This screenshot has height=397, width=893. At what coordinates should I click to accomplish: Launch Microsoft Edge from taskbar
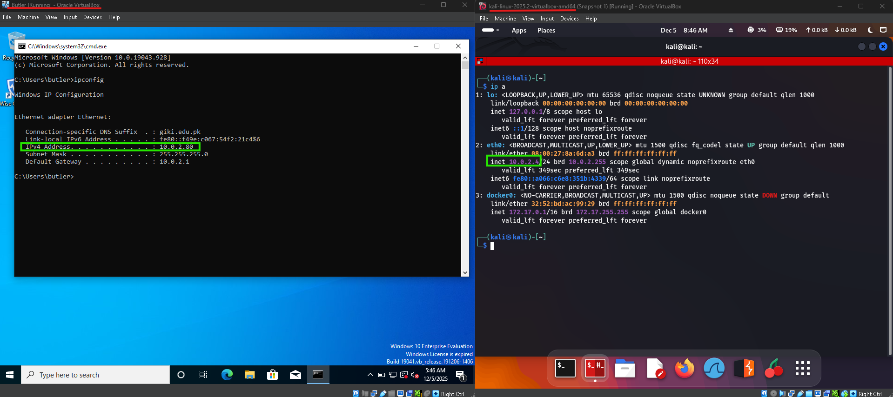click(227, 375)
